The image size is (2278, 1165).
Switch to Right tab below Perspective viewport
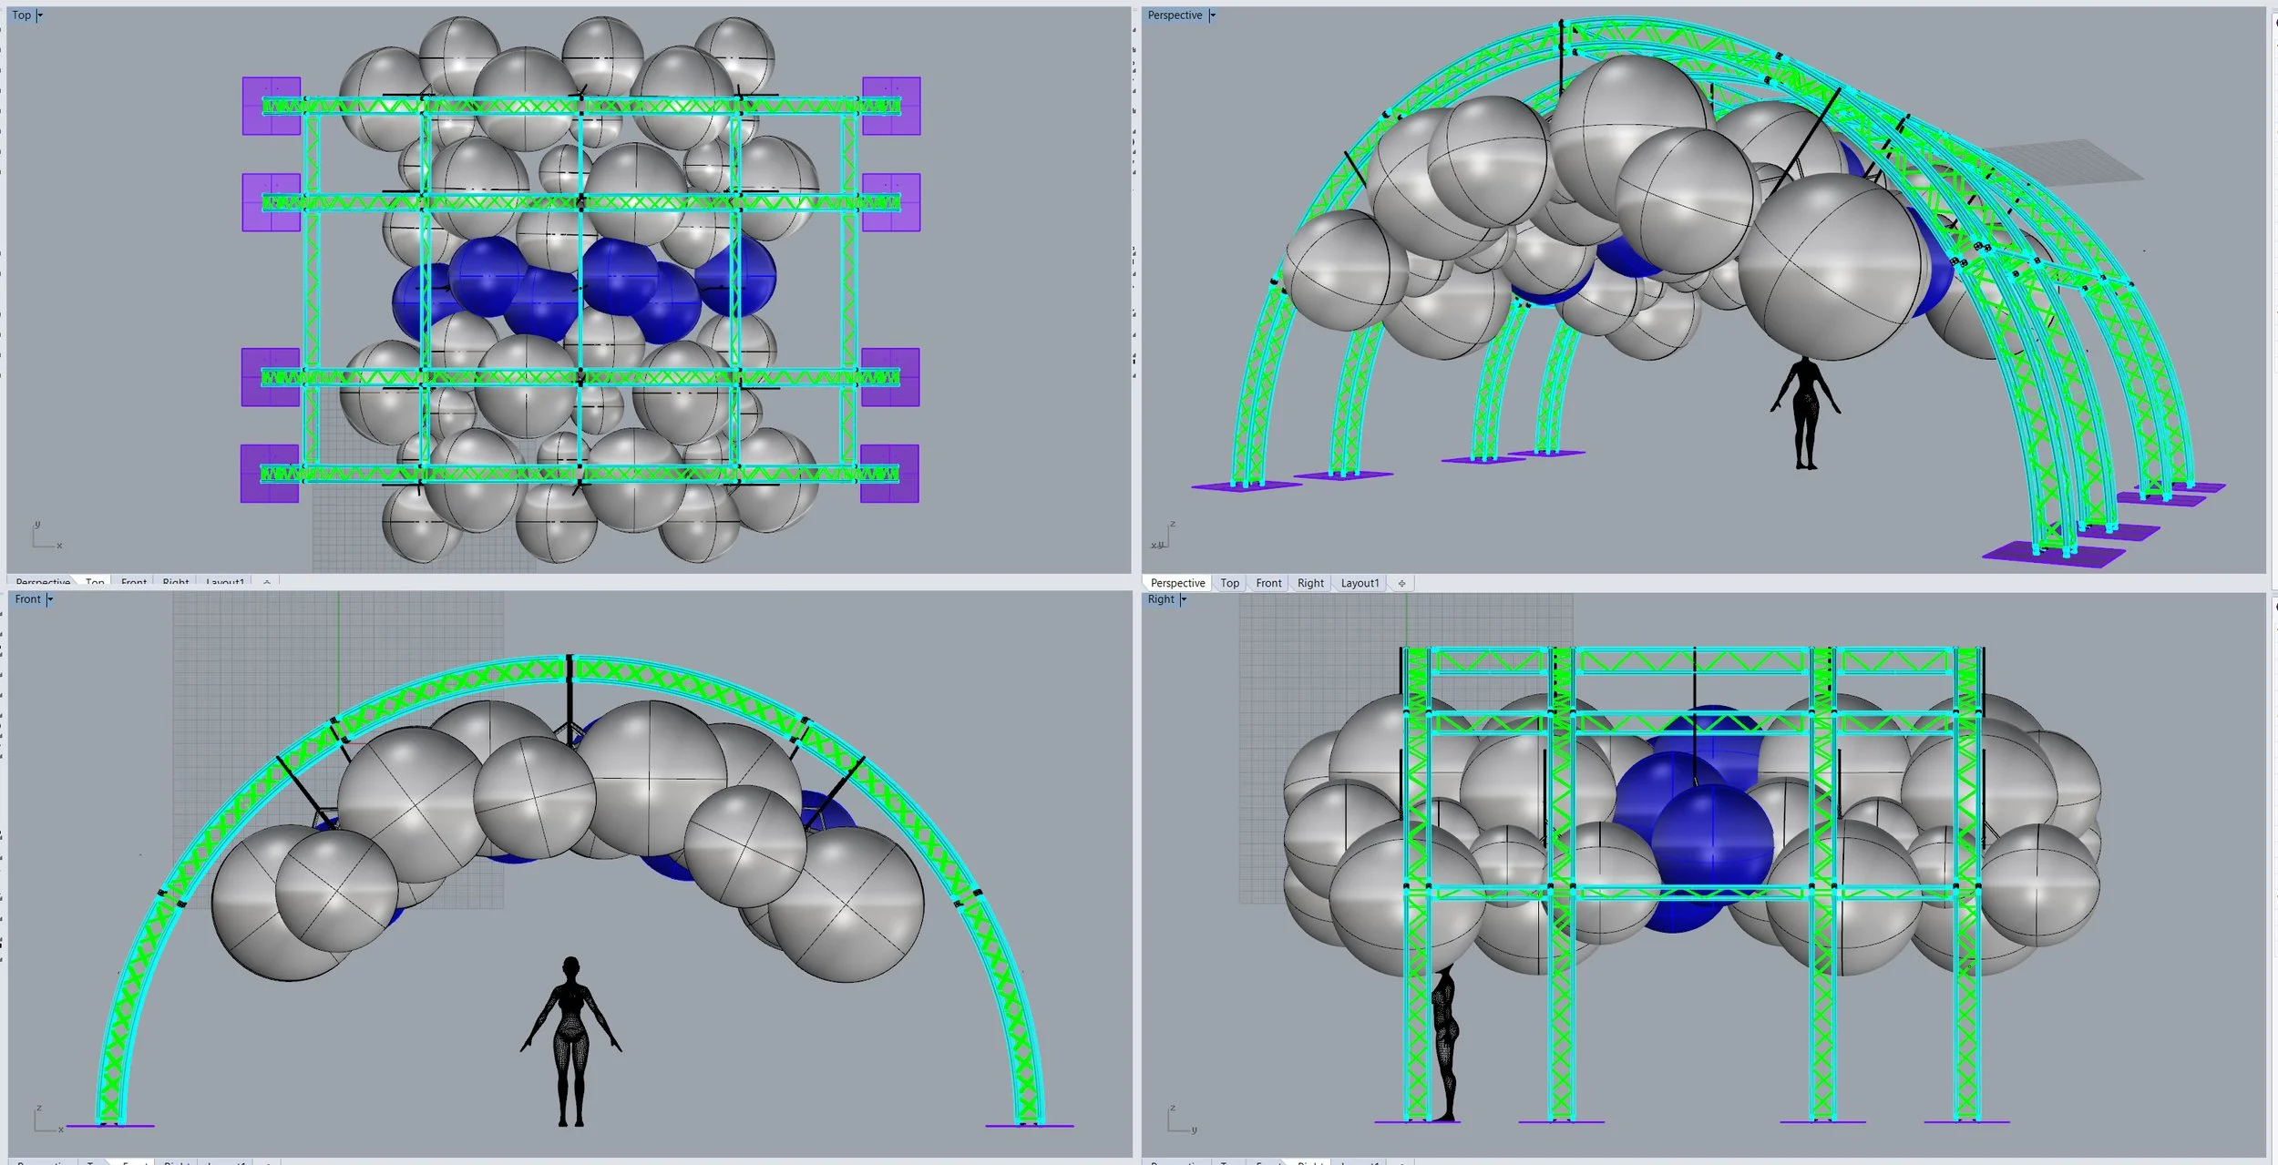[x=1310, y=583]
